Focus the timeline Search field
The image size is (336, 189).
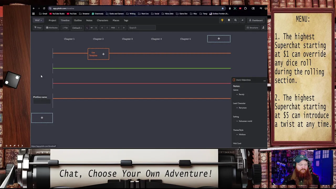click(x=142, y=28)
